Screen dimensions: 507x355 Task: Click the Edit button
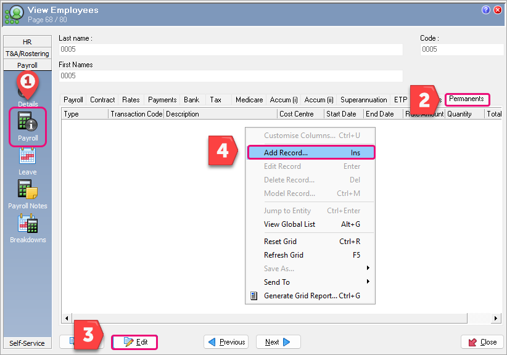135,342
